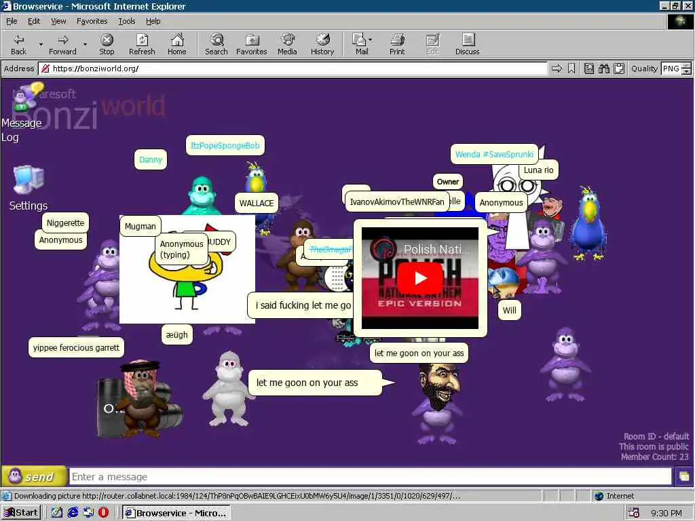Viewport: 695px width, 521px height.
Task: Click the large blue parrot character
Action: pos(588,224)
